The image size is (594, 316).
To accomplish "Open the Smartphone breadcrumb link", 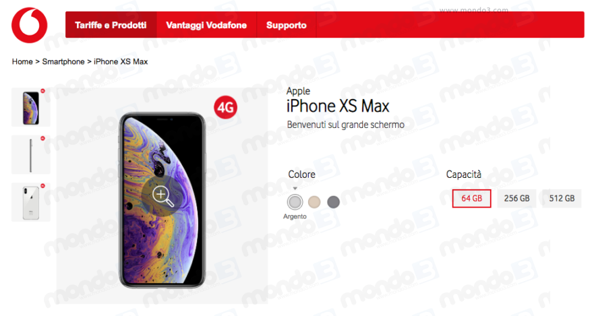I will click(63, 62).
